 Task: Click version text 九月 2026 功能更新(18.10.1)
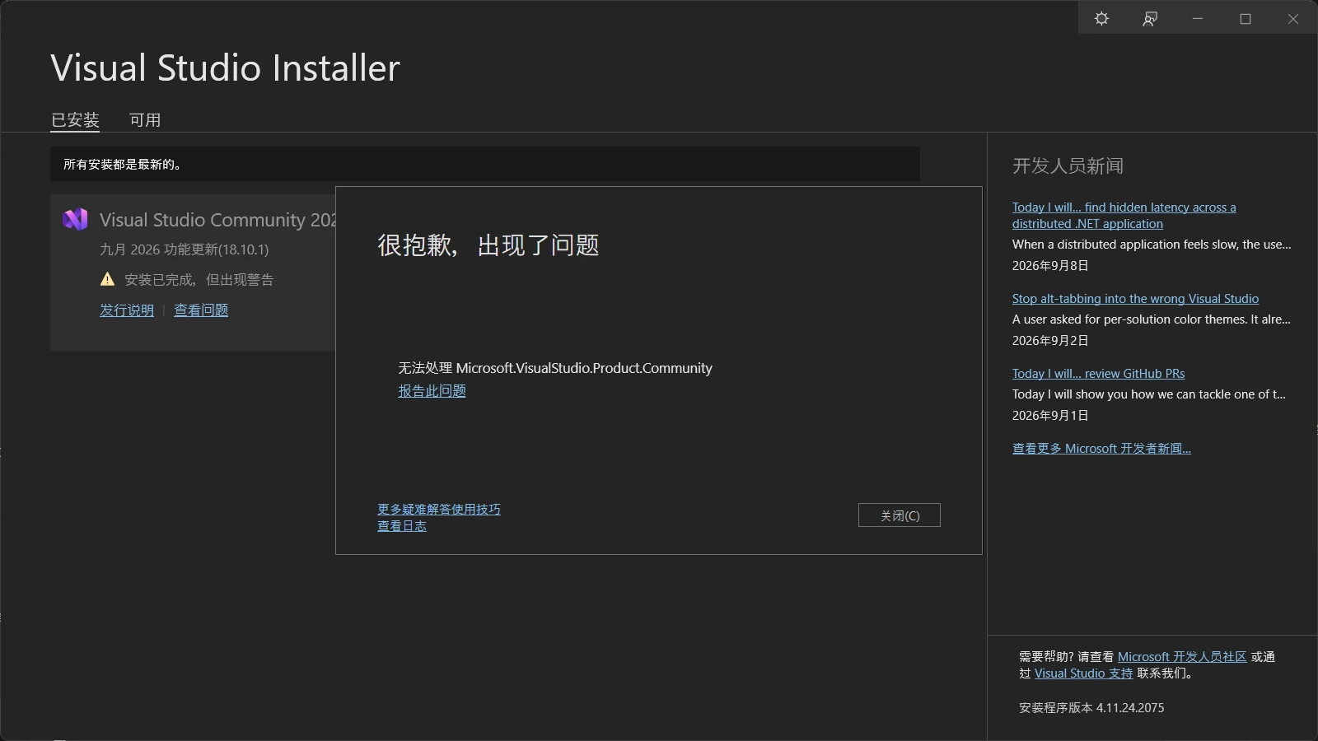tap(185, 249)
